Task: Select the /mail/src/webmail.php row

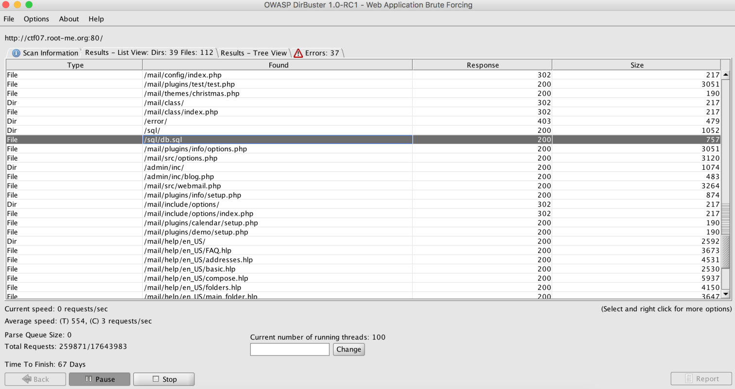Action: (x=363, y=186)
